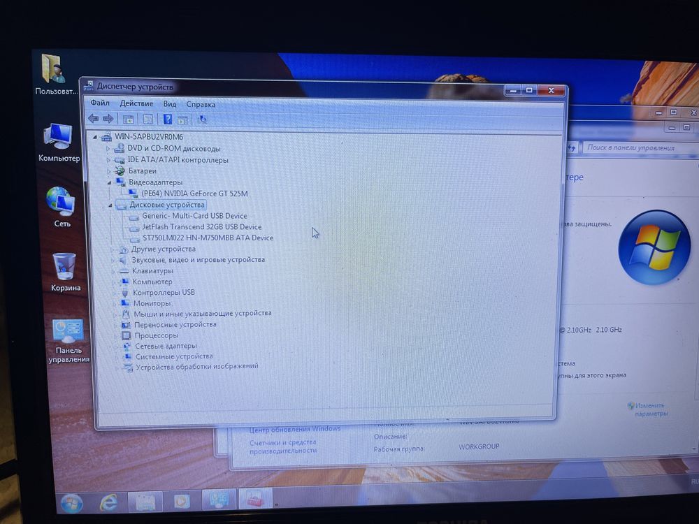The image size is (699, 524).
Task: Expand DVD и CD-ROM дисководы arrow
Action: click(x=108, y=149)
